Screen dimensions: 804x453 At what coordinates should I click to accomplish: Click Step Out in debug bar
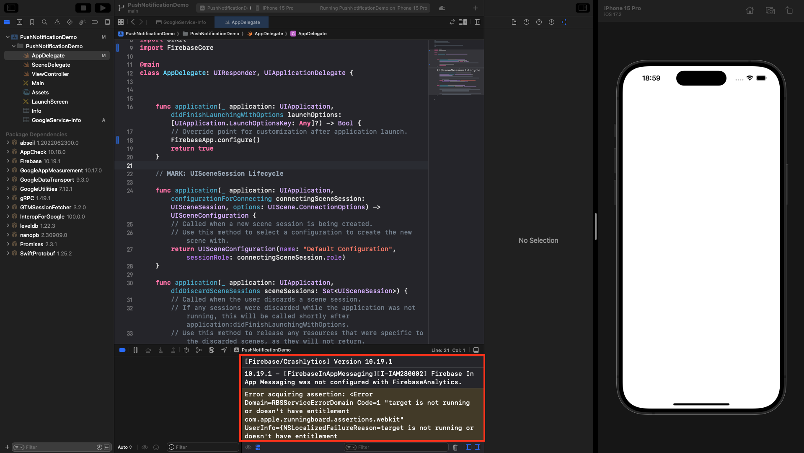(x=173, y=350)
